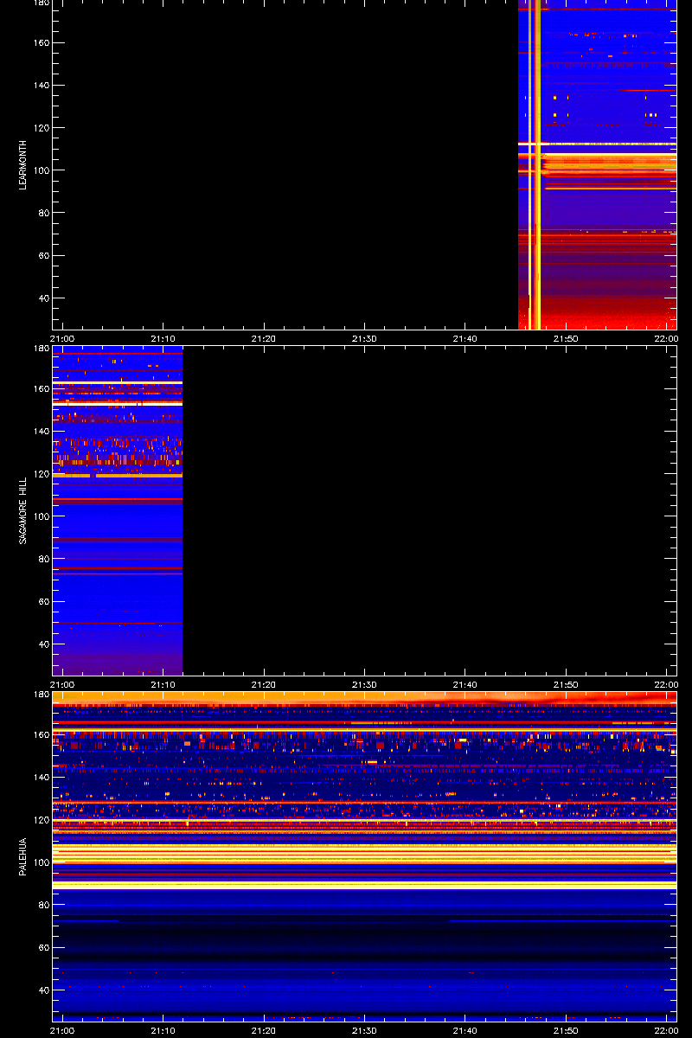Click the 21:10 label under the Learmonth panel
The height and width of the screenshot is (1038, 692).
pos(163,339)
